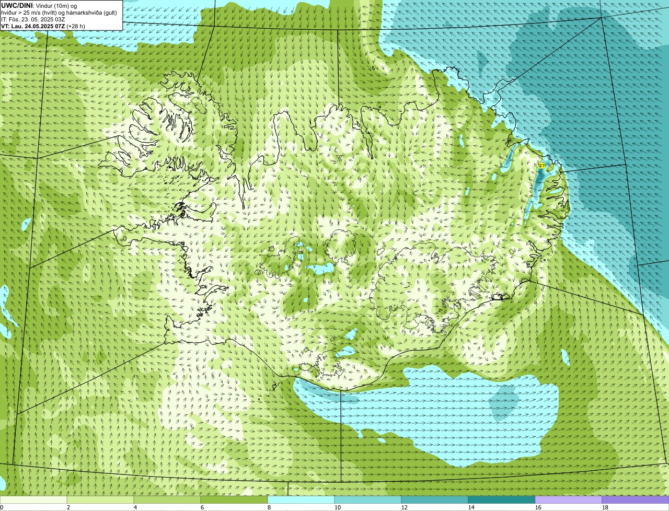Click the legend label "14"
This screenshot has height=511, width=669.
click(471, 507)
